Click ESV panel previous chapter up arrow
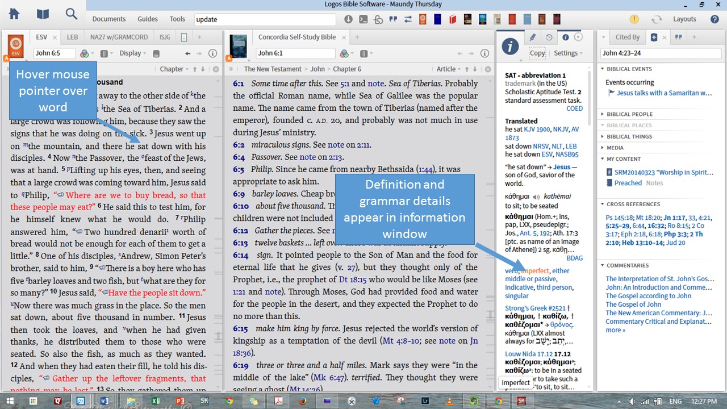Screen dimensions: 727x409 tap(195, 69)
